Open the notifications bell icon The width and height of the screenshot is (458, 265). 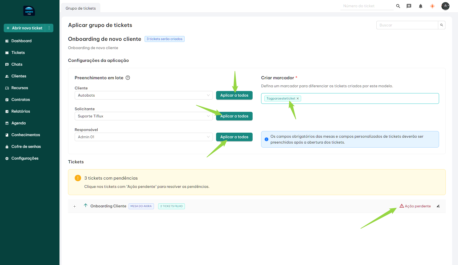(x=420, y=6)
